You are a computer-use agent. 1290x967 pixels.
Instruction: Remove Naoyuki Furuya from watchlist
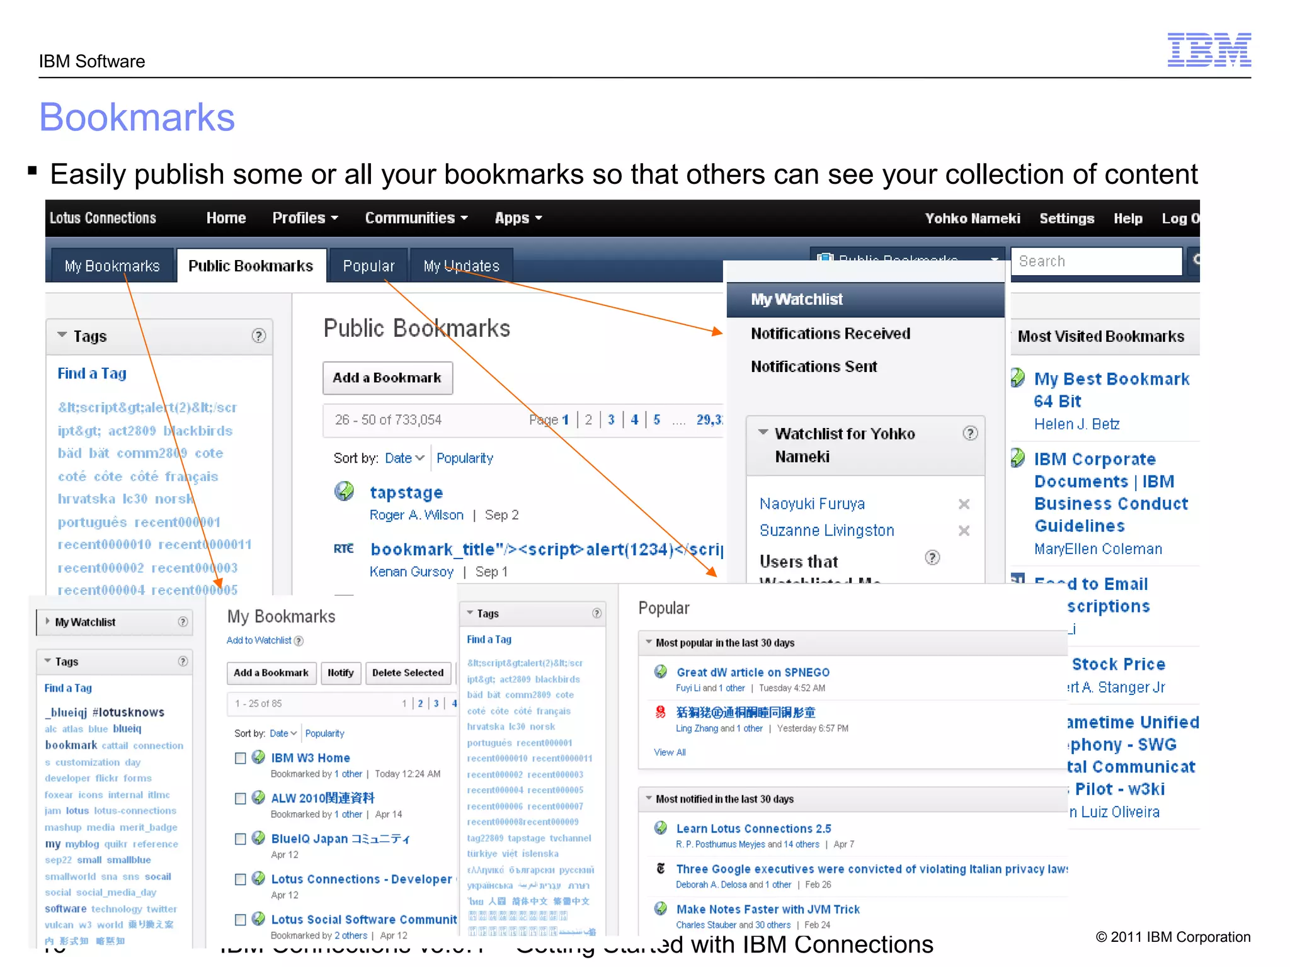pos(964,504)
